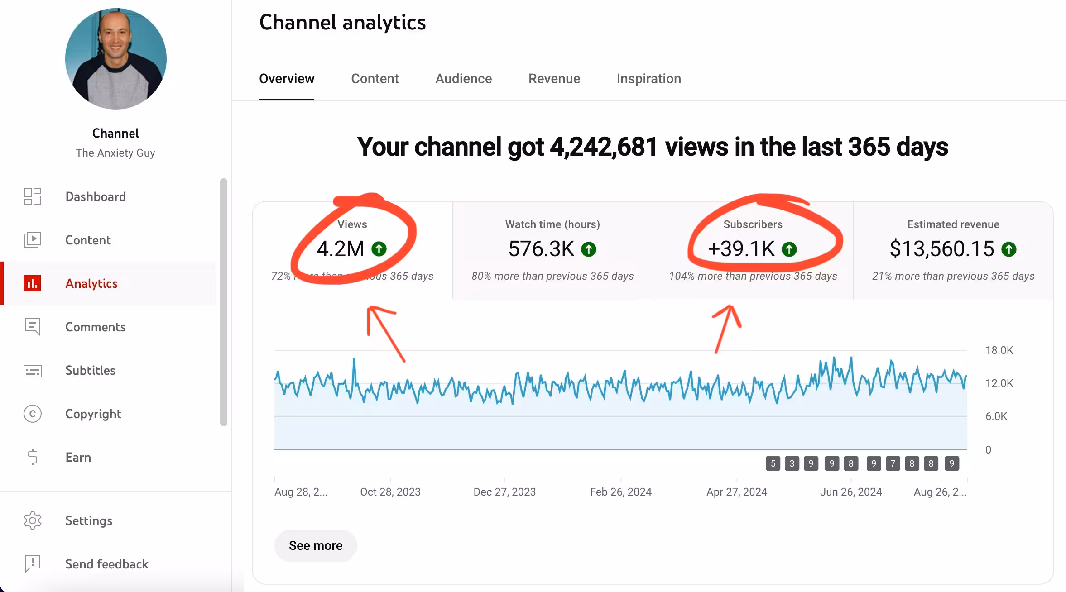Click the first video marker labeled 5
Viewport: 1066px width, 592px height.
(773, 463)
